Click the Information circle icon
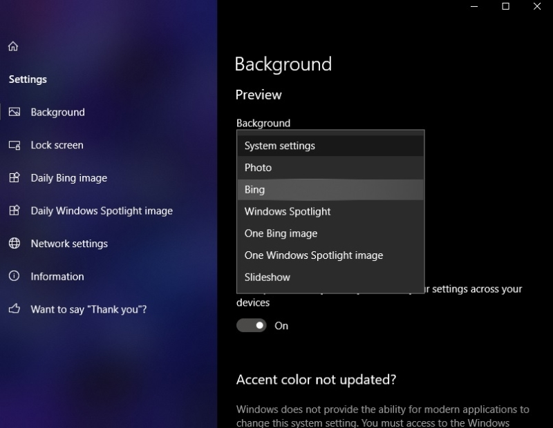Image resolution: width=553 pixels, height=428 pixels. tap(13, 276)
